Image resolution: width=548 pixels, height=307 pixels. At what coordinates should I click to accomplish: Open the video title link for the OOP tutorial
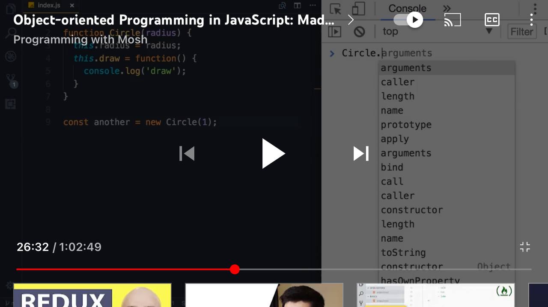[x=171, y=20]
